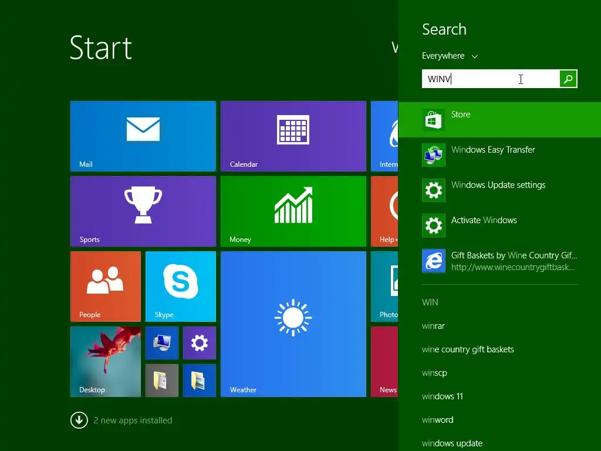Click the magnifier search button
The image size is (601, 451).
(568, 79)
